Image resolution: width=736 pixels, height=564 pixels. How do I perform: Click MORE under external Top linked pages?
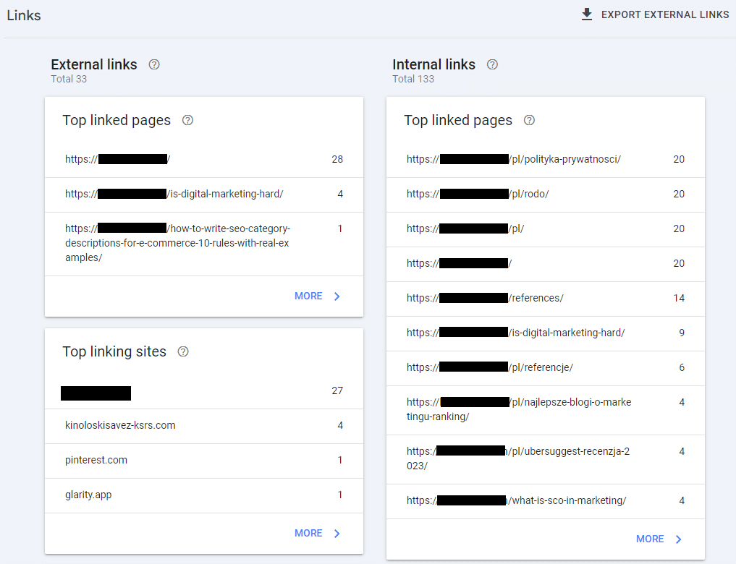click(308, 296)
